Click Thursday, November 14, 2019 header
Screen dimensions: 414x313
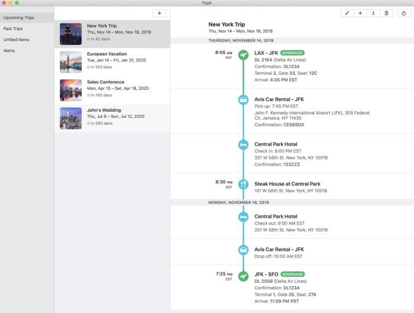click(241, 41)
